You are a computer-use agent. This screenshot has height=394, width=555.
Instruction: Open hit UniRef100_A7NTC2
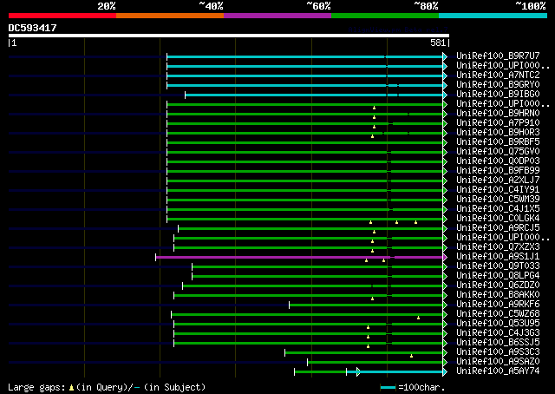[x=498, y=76]
